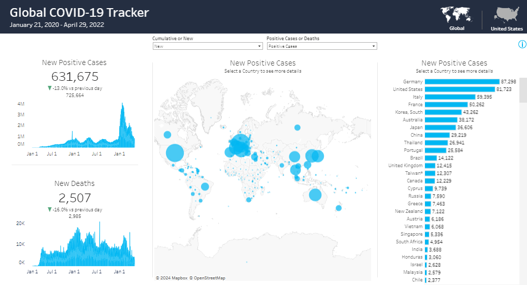527x285 pixels.
Task: Switch to the United States map view
Action: [x=507, y=19]
